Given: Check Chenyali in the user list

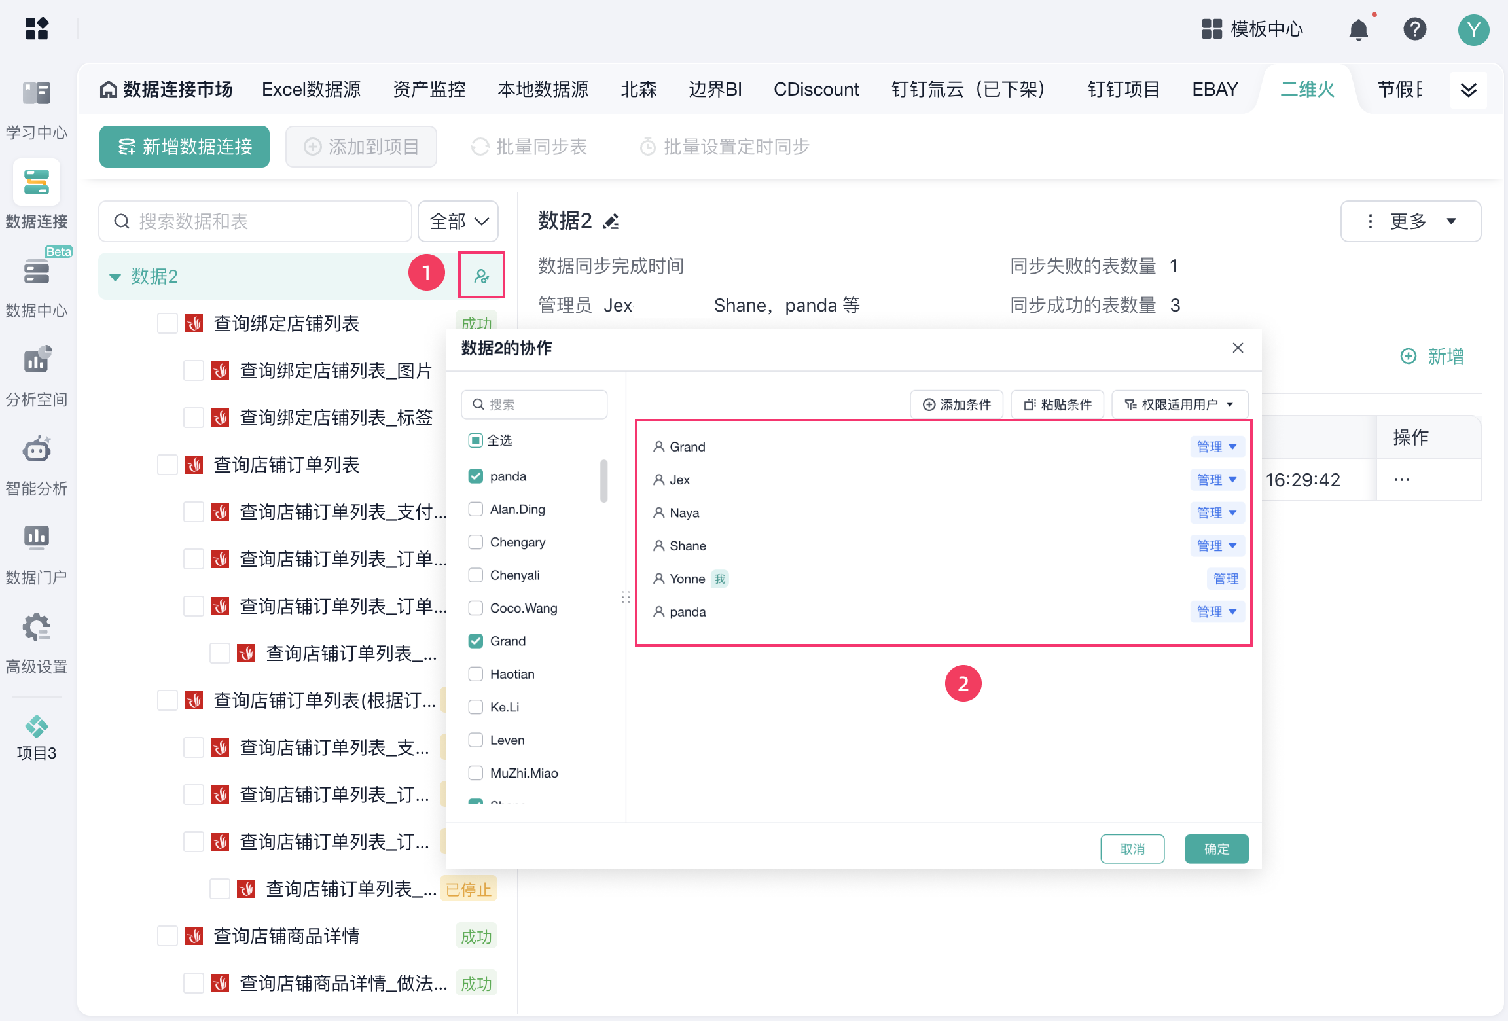Looking at the screenshot, I should (476, 575).
